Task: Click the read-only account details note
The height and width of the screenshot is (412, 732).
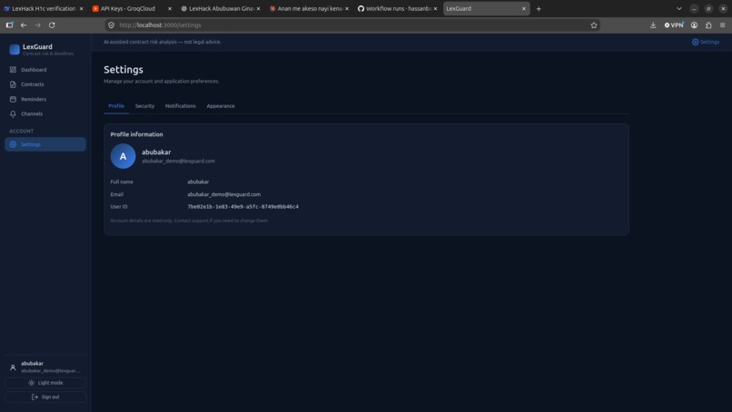Action: (190, 221)
